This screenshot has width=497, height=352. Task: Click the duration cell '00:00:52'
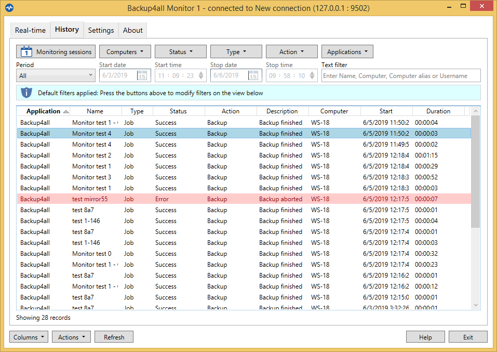pyautogui.click(x=426, y=177)
